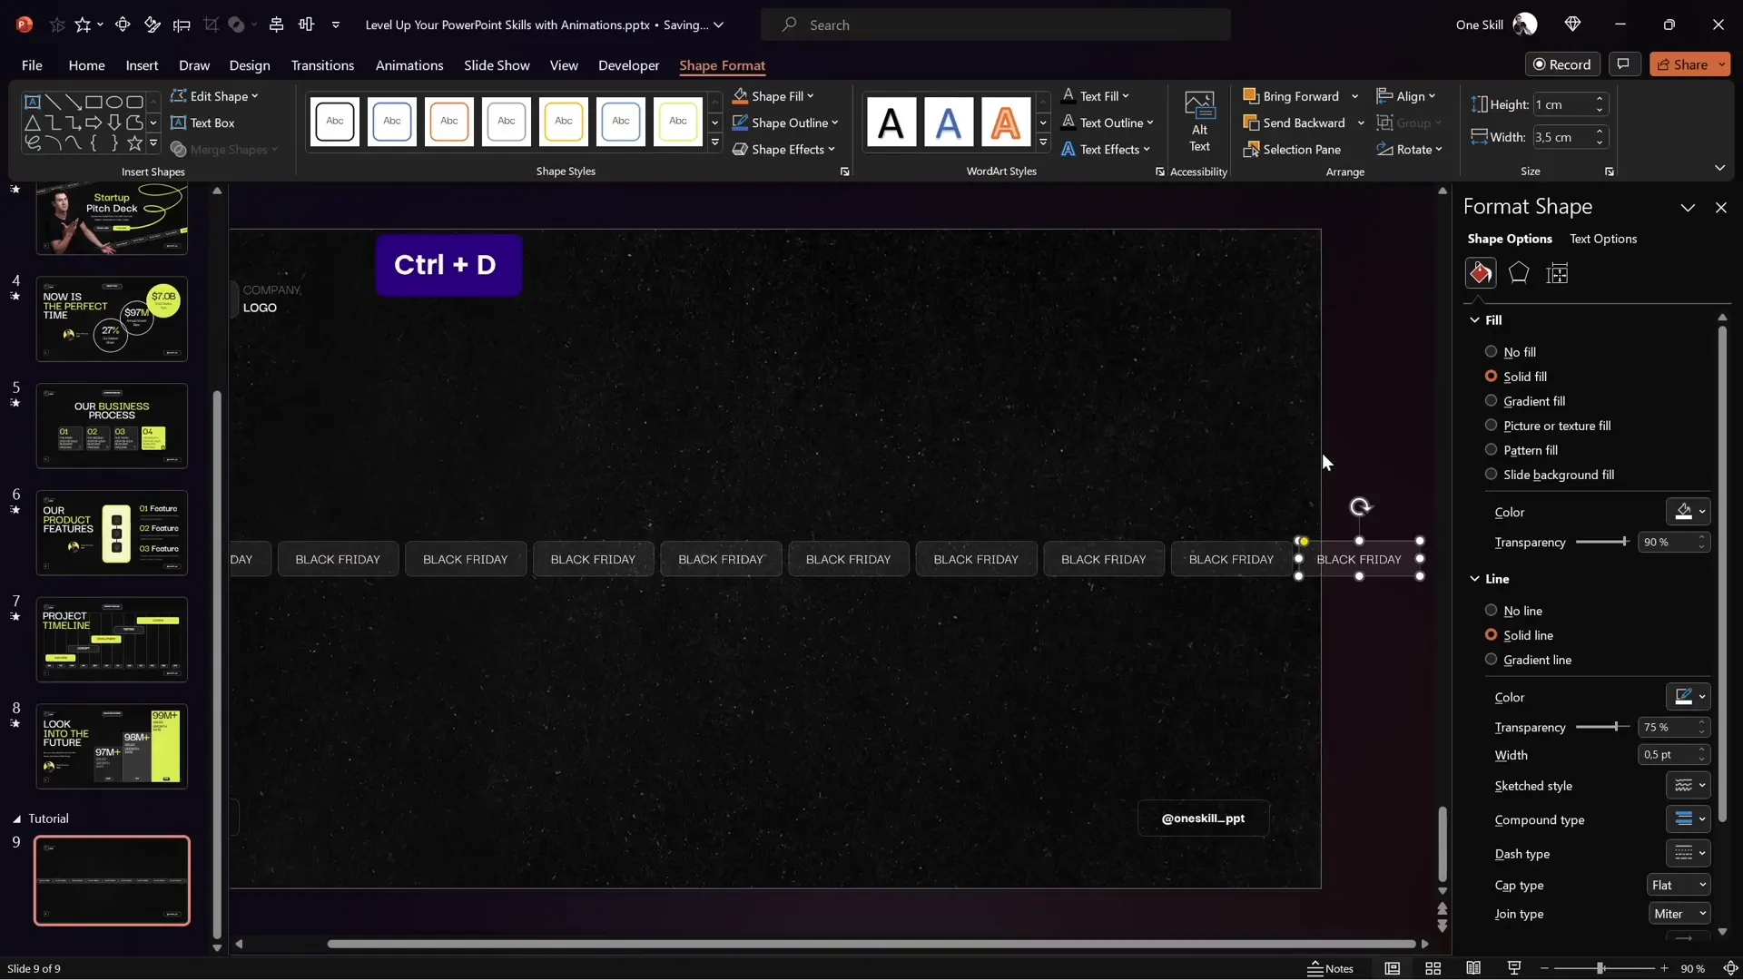The width and height of the screenshot is (1743, 980).
Task: Click the Alt Text accessibility icon
Action: tap(1199, 122)
